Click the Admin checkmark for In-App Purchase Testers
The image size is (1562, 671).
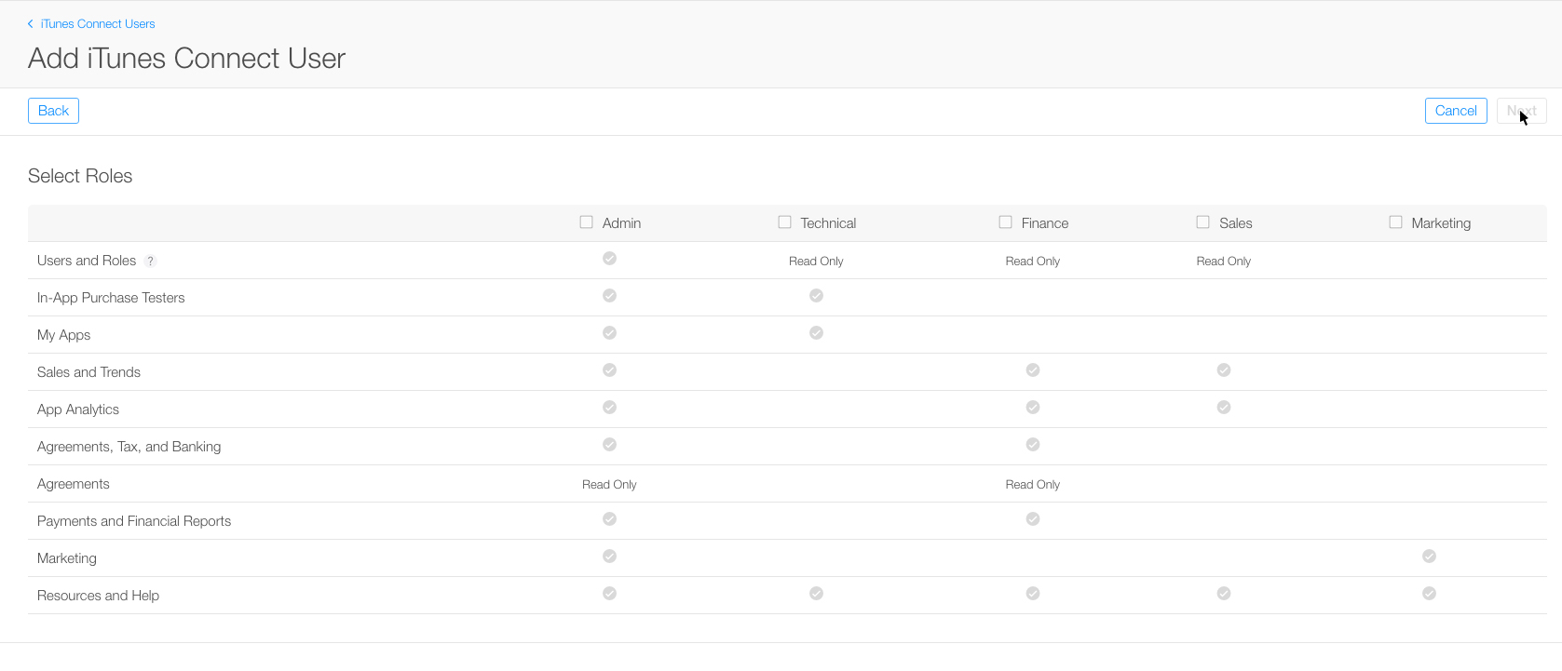(609, 295)
